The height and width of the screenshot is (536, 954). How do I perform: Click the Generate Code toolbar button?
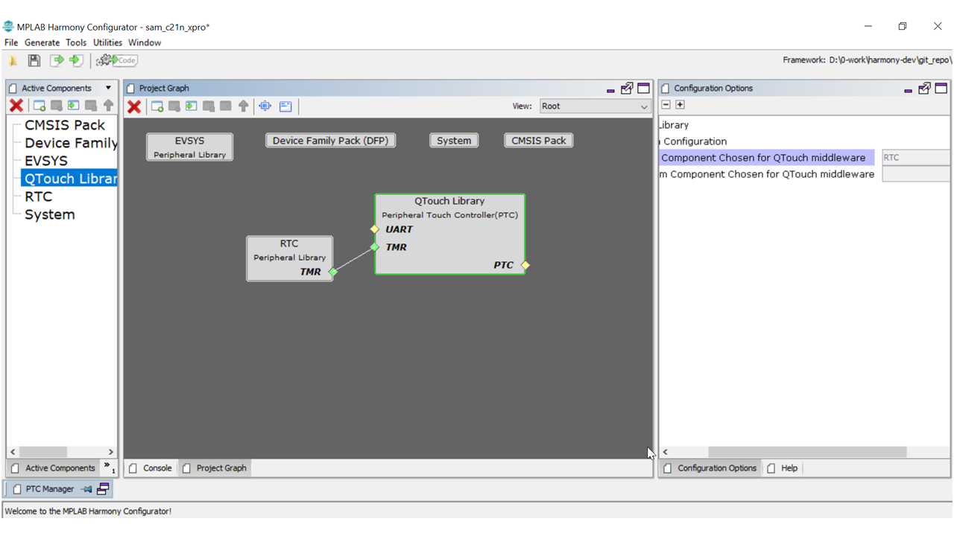117,60
